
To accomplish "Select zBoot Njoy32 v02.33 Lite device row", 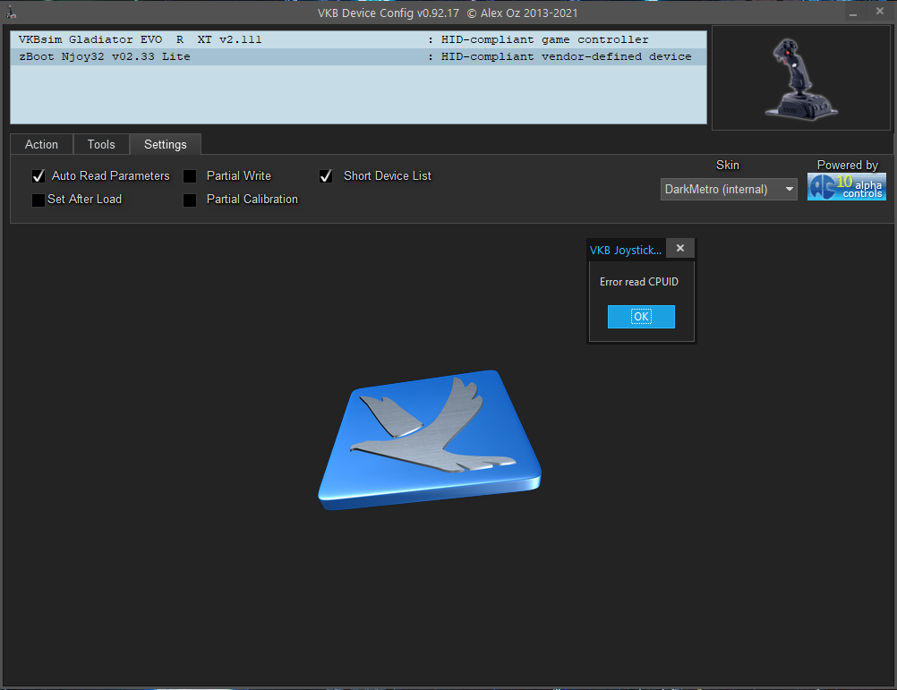I will [358, 56].
